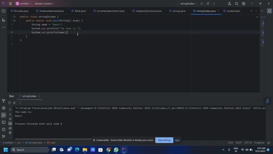Click src in breadcrumb bar
This screenshot has width=273, height=154.
[19, 142]
